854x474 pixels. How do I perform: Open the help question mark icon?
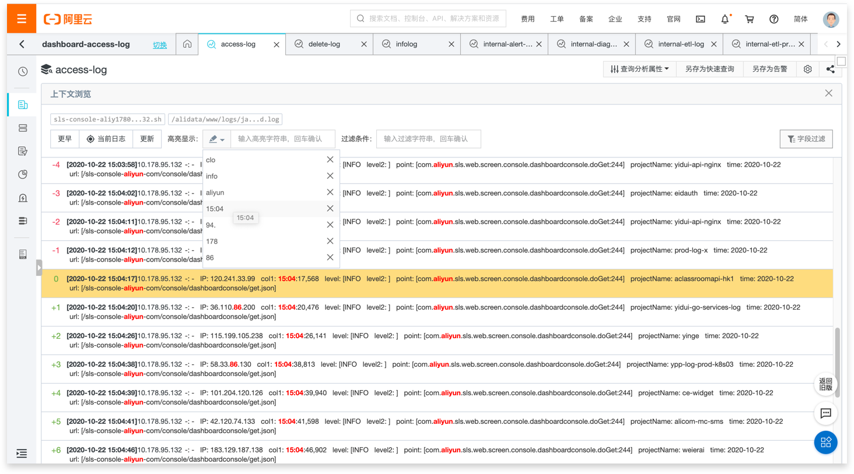(774, 19)
